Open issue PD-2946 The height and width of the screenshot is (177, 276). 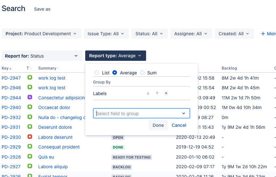(x=11, y=88)
